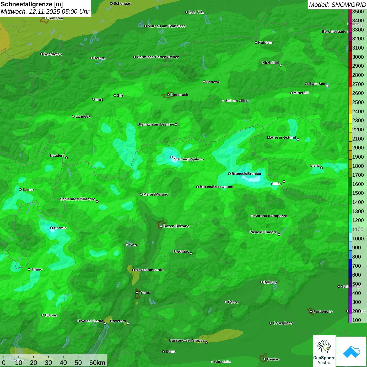
Task: Click the 60km scale bar label
Action: tap(97, 363)
